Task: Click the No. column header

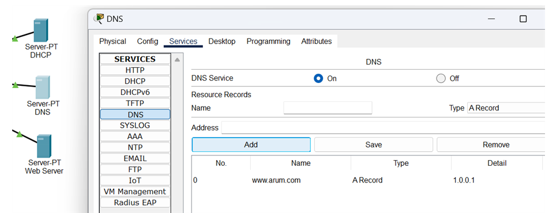Action: [221, 163]
